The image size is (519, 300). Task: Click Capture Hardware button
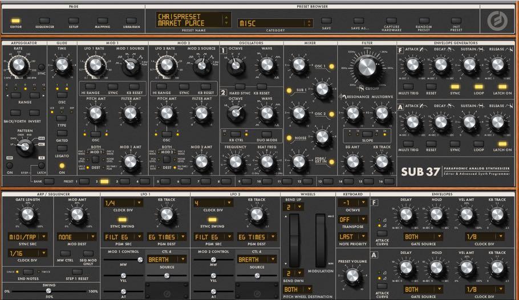[x=391, y=21]
